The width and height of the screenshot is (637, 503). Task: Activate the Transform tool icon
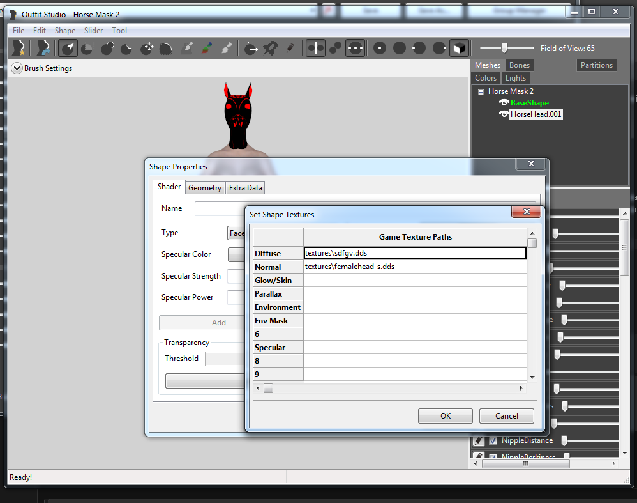pyautogui.click(x=251, y=48)
